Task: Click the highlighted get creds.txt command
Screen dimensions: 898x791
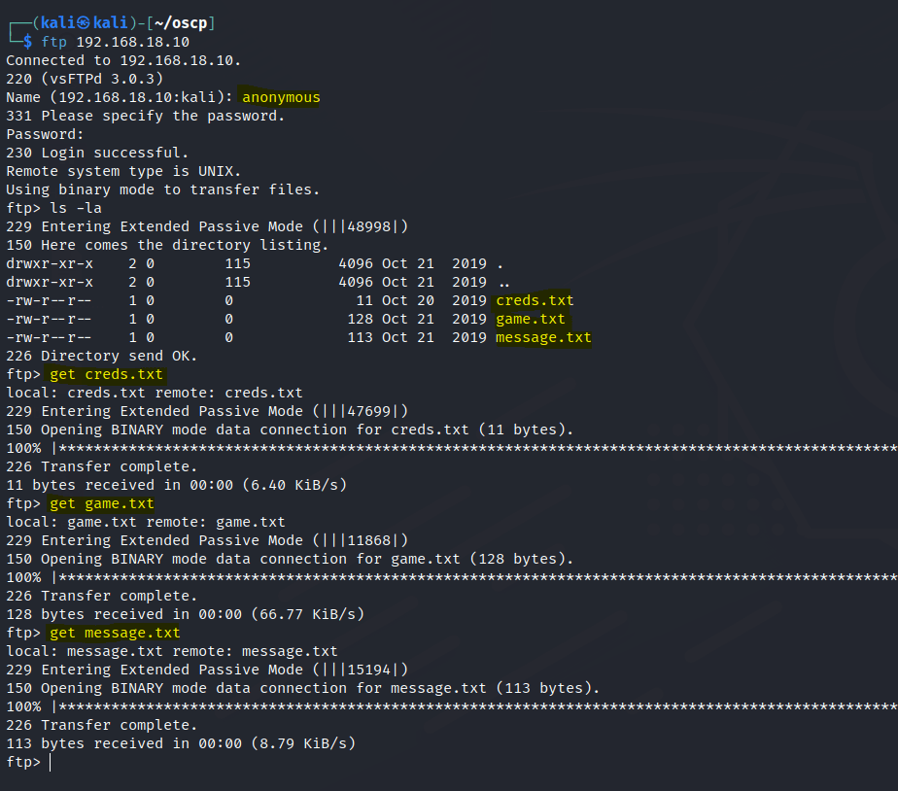Action: (107, 374)
